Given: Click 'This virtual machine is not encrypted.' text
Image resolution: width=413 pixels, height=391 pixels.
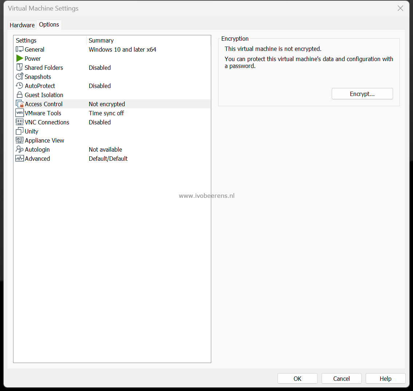Looking at the screenshot, I should click(273, 49).
